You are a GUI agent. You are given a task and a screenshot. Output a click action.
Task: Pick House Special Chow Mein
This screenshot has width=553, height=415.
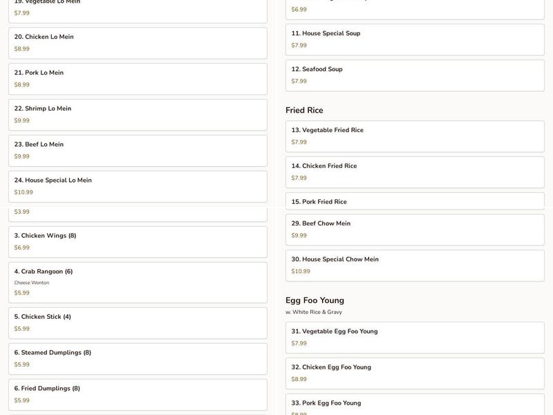coord(415,266)
